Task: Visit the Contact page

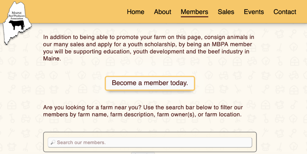Action: coord(285,12)
